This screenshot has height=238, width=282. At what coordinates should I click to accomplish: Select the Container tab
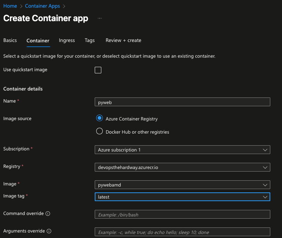pyautogui.click(x=38, y=41)
